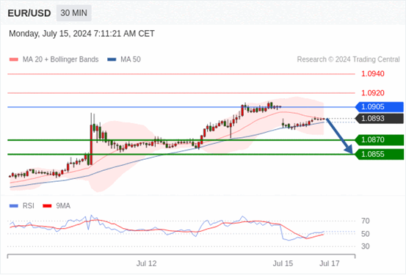This screenshot has width=406, height=275.
Task: Click the RSI 50 axis label
Action: (366, 234)
